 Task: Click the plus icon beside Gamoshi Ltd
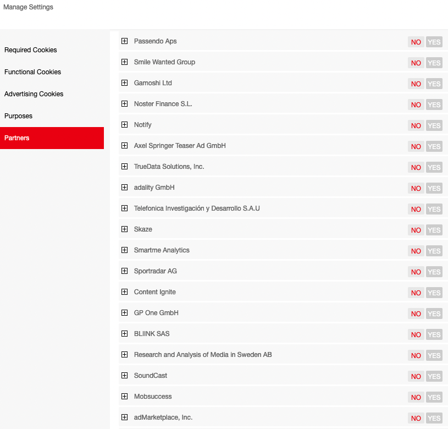click(124, 83)
